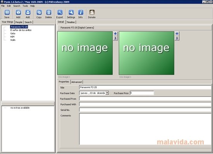Add image to second picture slot
213x154 pixels.
[x=177, y=34]
